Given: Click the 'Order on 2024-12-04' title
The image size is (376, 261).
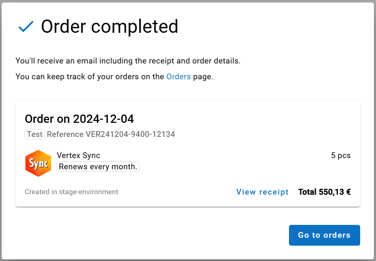Looking at the screenshot, I should point(79,119).
